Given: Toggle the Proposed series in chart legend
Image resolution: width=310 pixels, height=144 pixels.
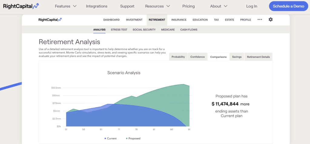Looking at the screenshot, I should [133, 139].
